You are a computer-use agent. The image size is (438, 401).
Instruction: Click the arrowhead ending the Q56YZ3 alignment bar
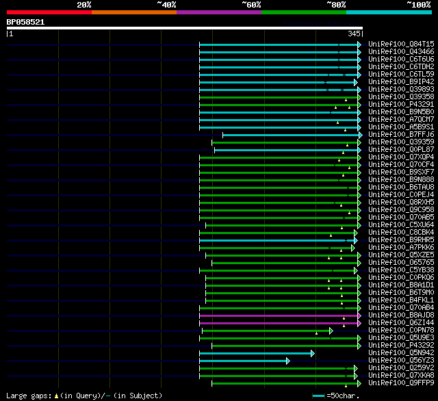(x=287, y=361)
